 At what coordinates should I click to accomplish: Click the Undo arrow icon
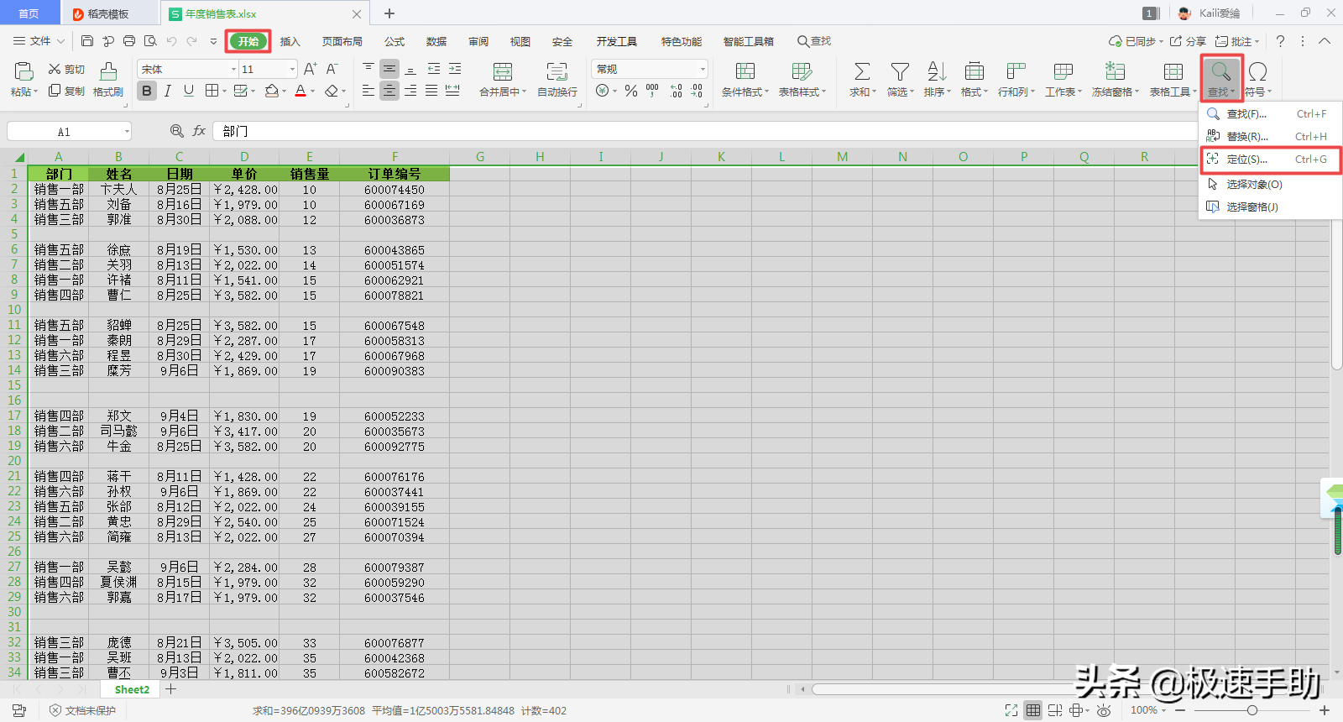(x=171, y=40)
